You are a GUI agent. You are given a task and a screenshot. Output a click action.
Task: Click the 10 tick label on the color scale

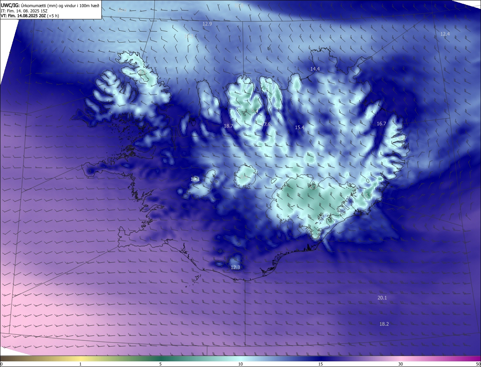pyautogui.click(x=240, y=364)
